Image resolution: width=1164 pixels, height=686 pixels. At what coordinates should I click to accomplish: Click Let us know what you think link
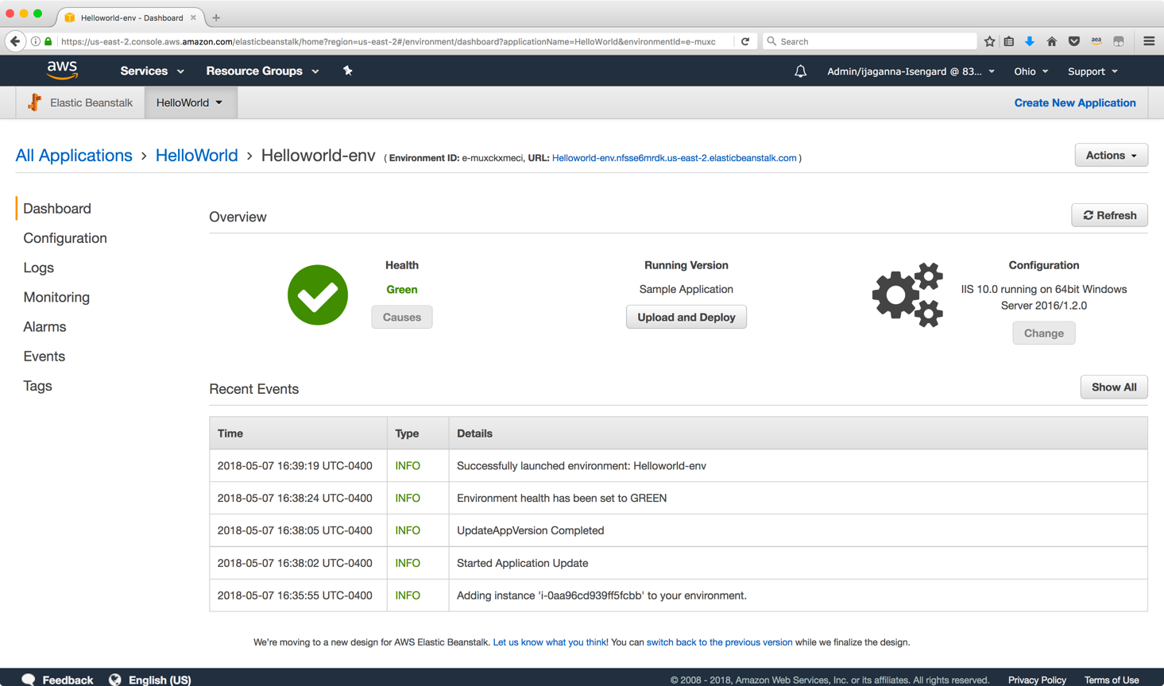[551, 642]
